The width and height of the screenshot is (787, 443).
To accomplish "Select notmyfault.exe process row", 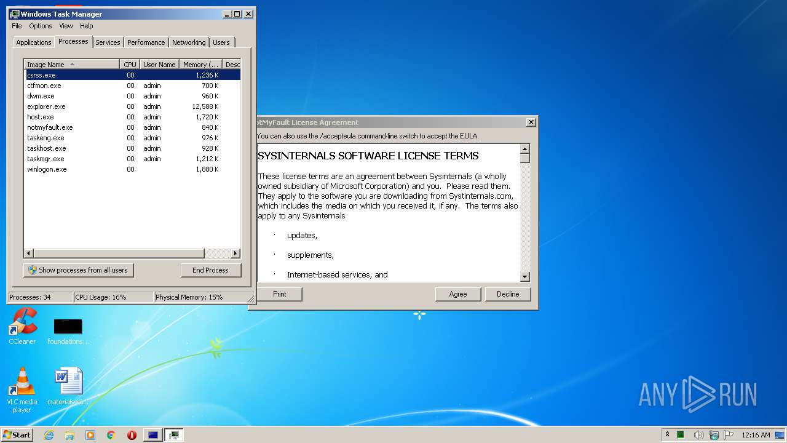I will tap(132, 127).
